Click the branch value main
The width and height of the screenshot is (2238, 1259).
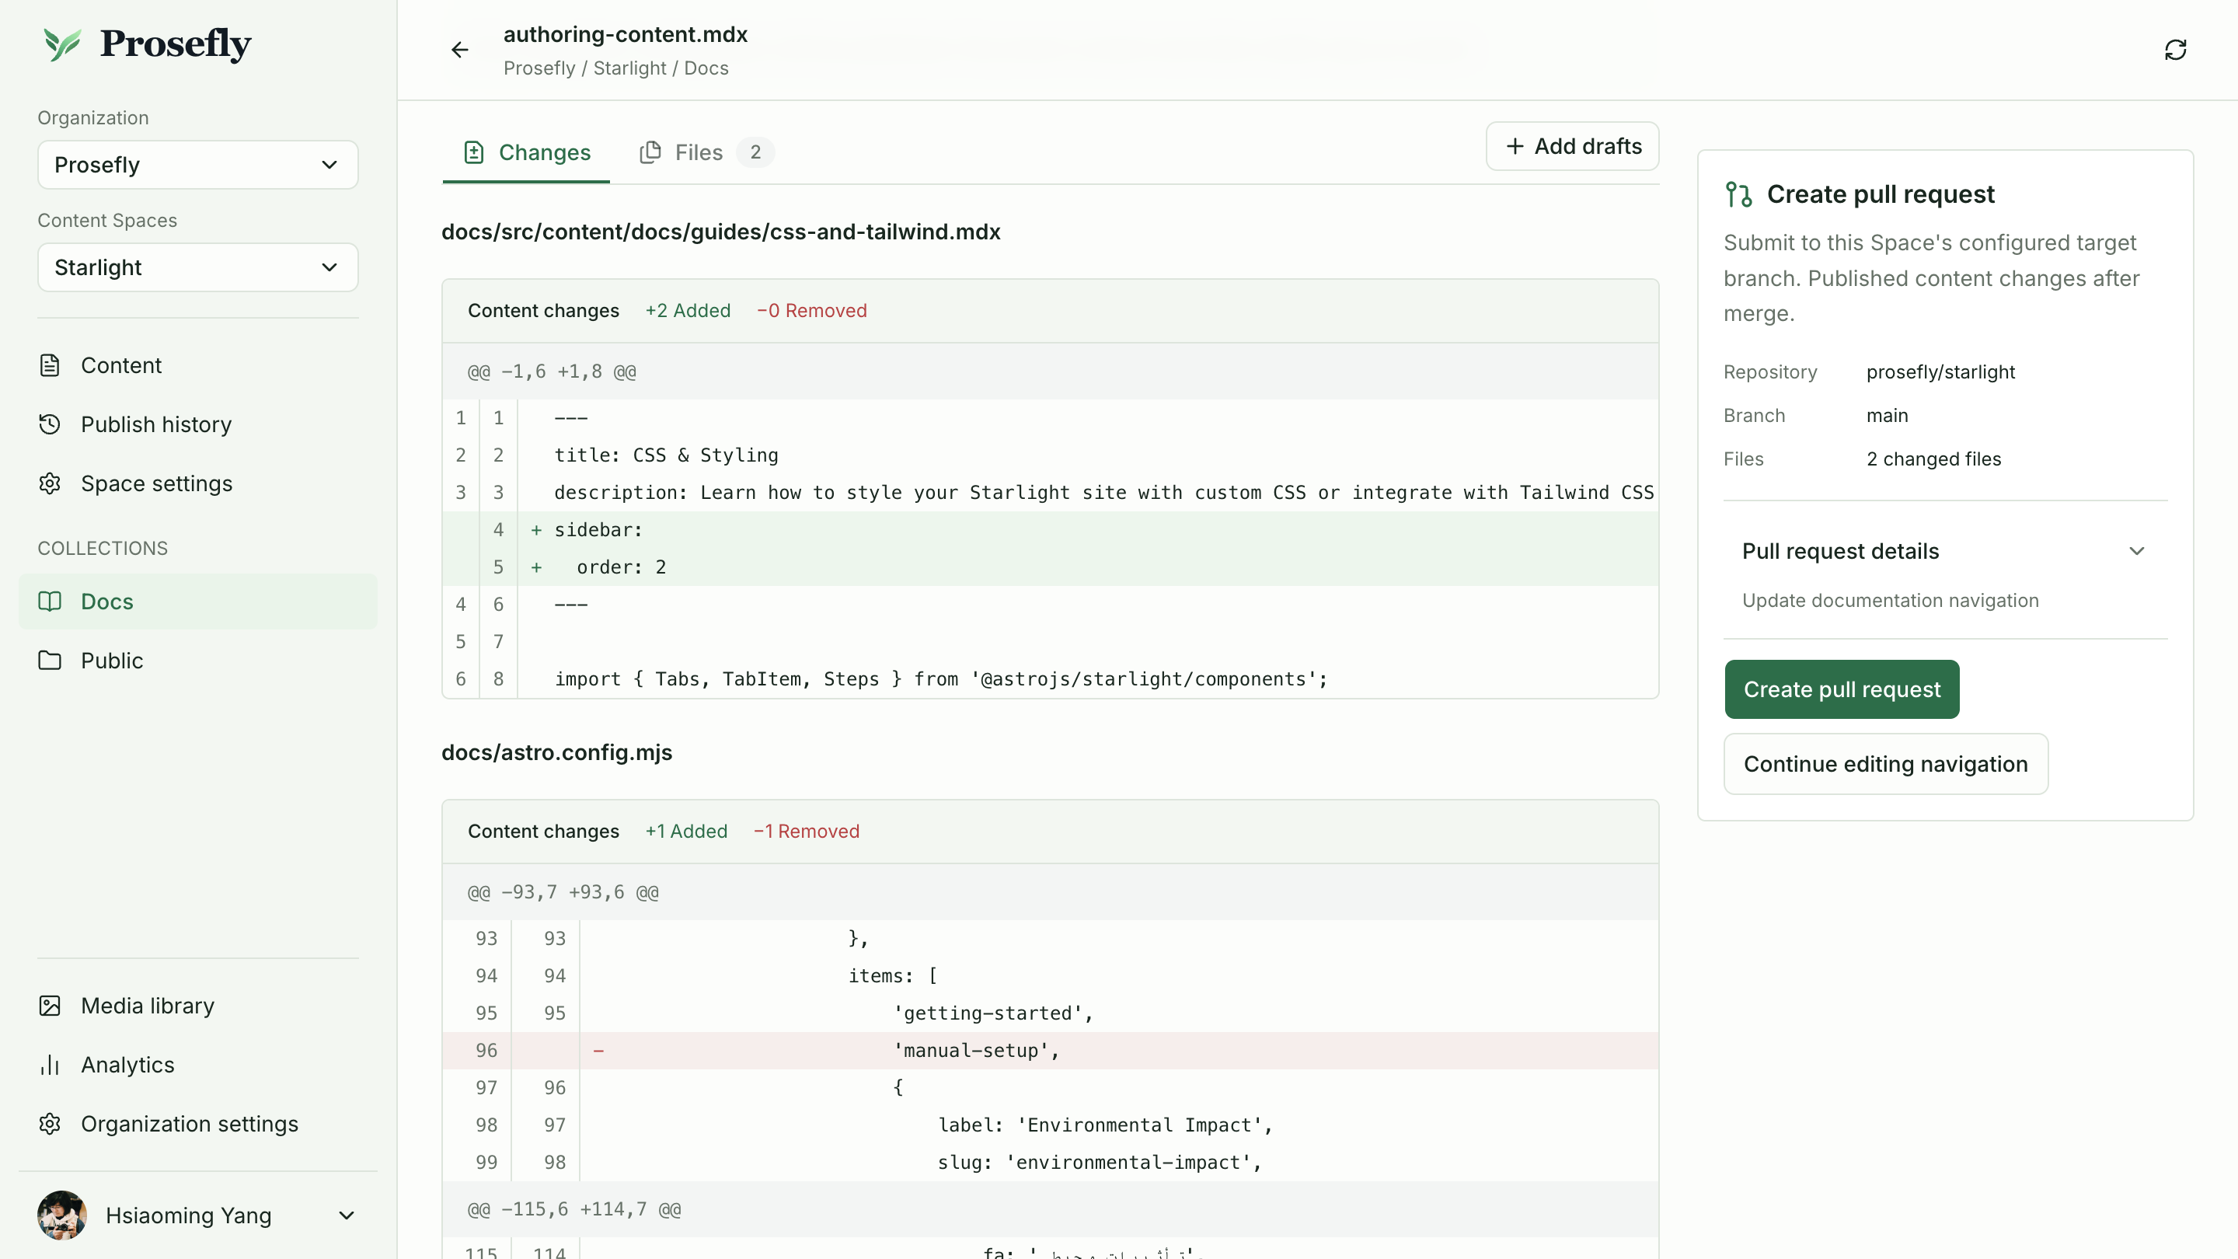[x=1887, y=415]
